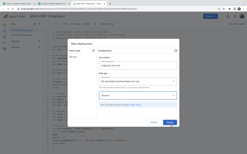
Task: Reload the current page
Action: [x=13, y=9]
